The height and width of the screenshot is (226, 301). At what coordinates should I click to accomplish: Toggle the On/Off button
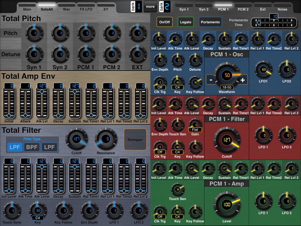(x=165, y=22)
